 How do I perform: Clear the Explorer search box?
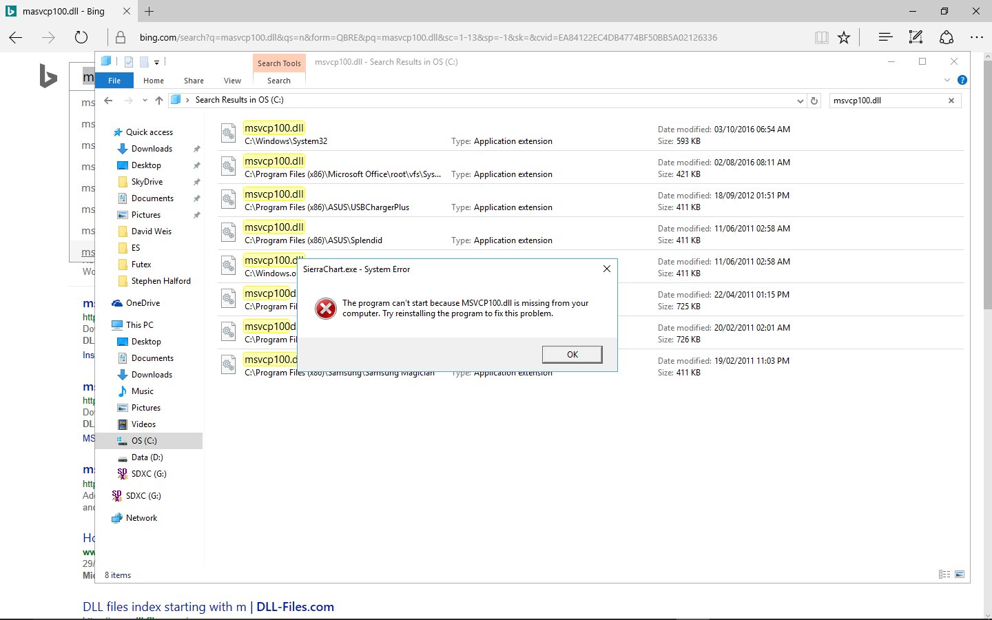pyautogui.click(x=951, y=101)
